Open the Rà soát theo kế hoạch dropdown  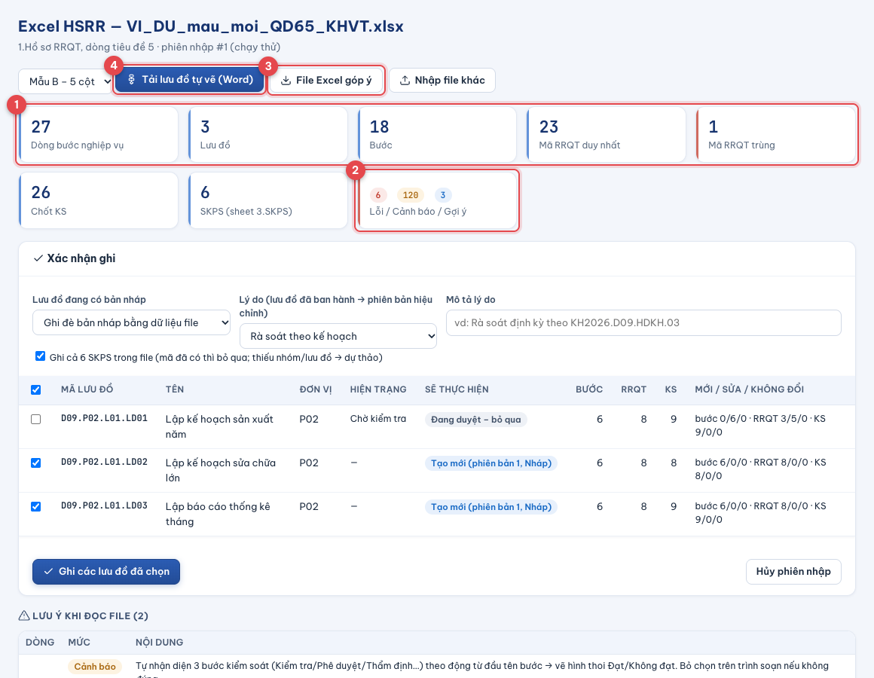click(x=338, y=336)
